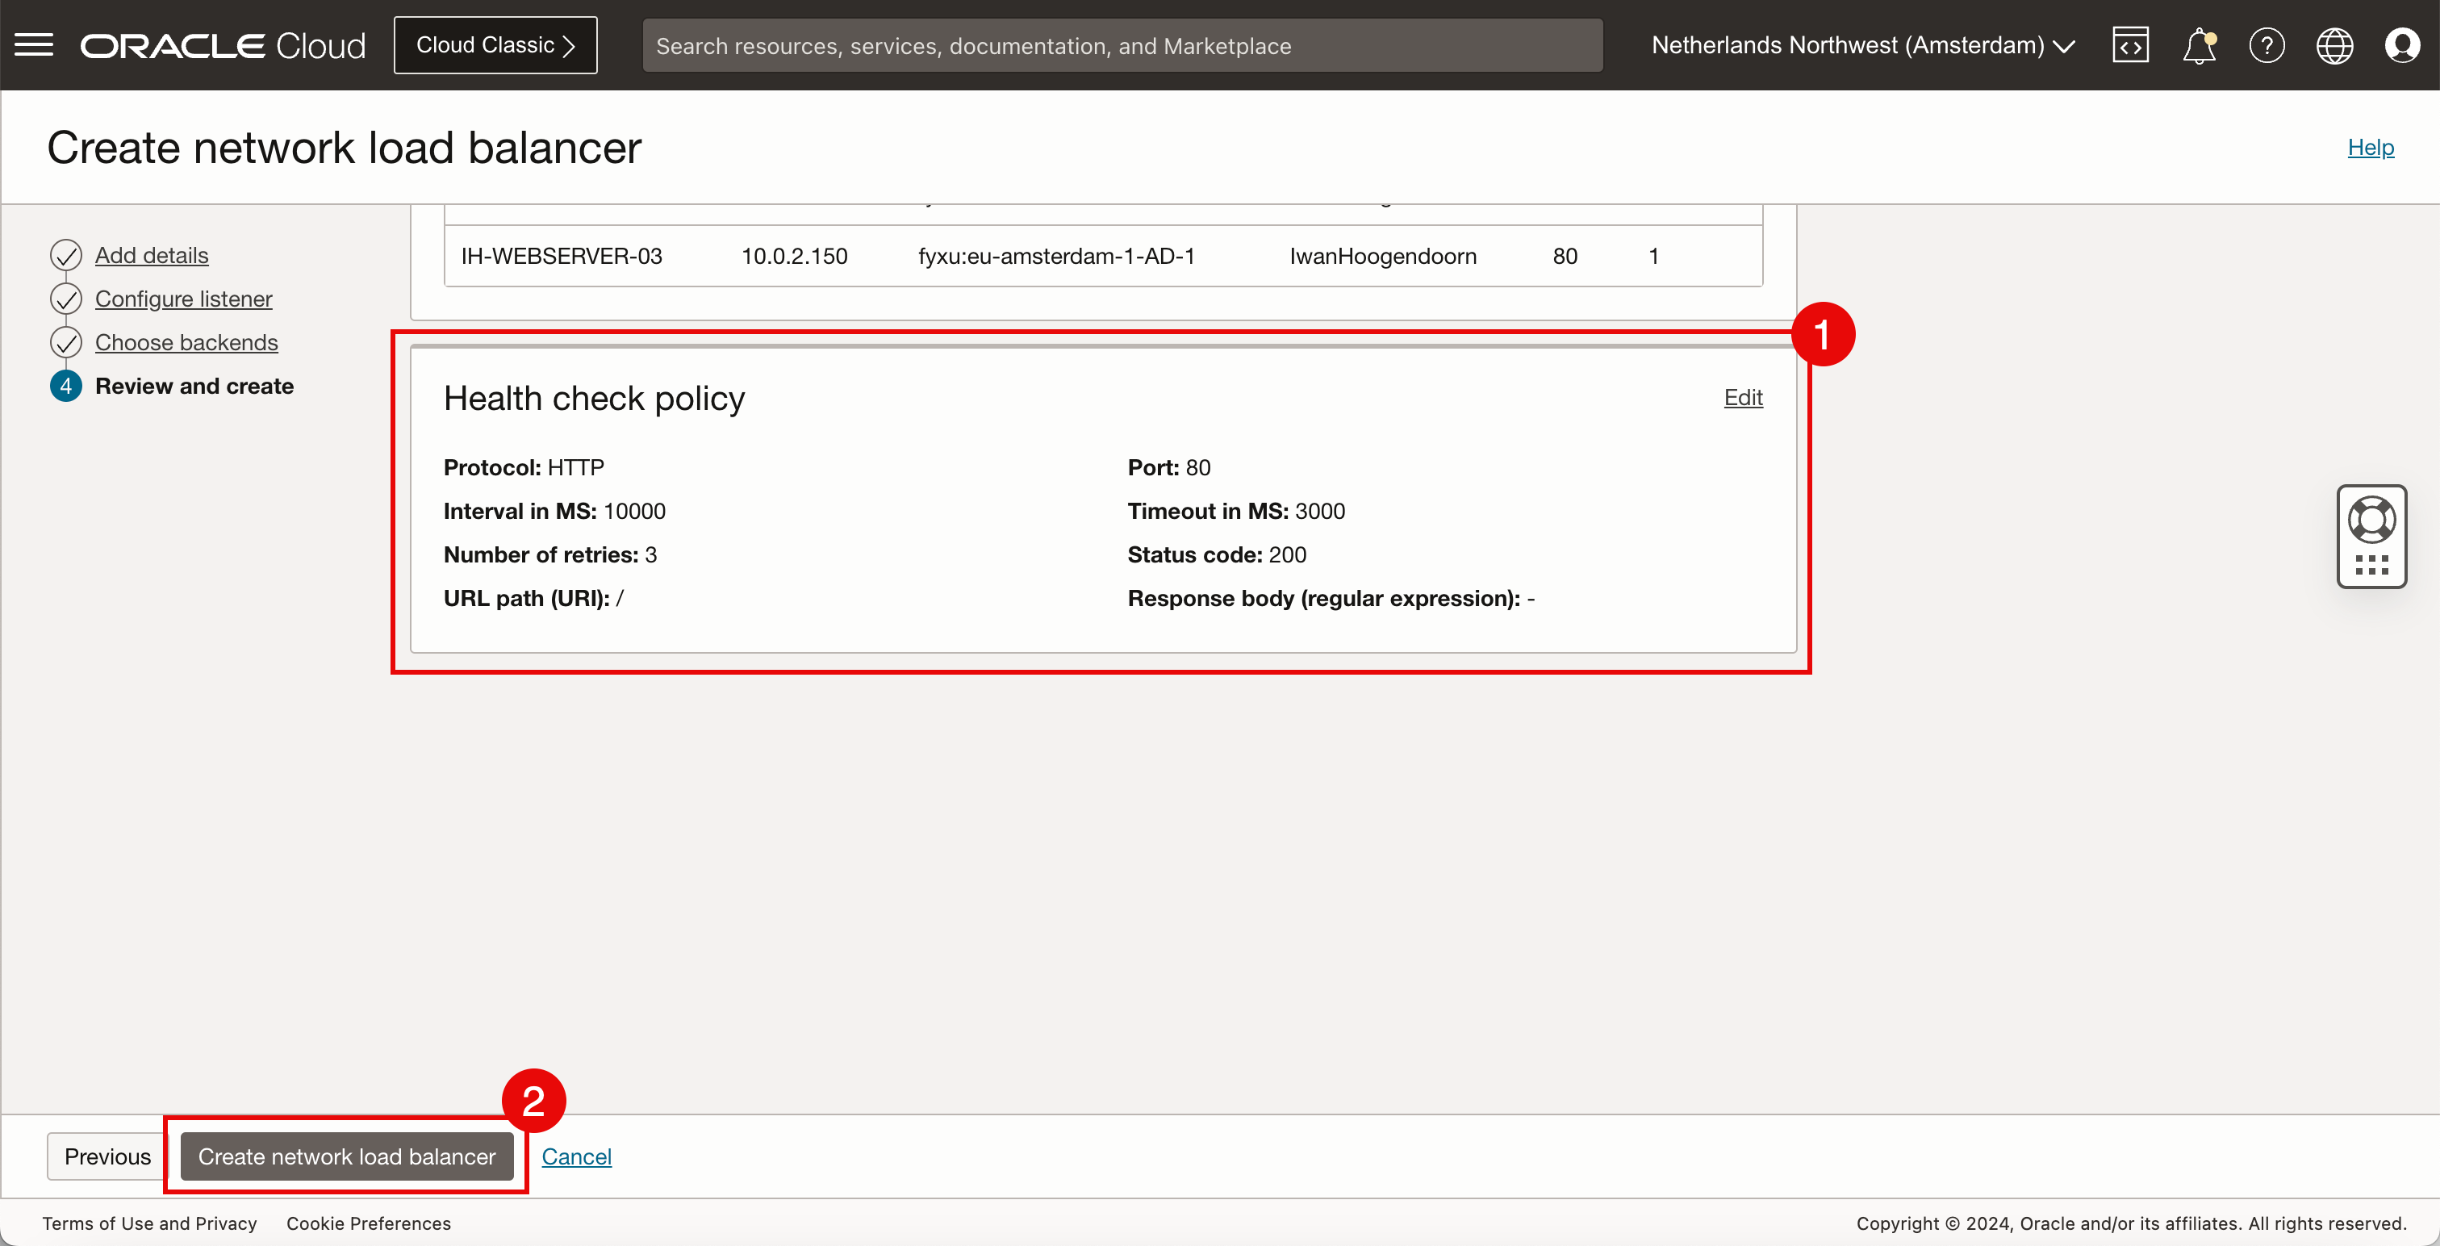Screen dimensions: 2440x1246
Task: Click the Add details completed step checkmark
Action: coord(65,255)
